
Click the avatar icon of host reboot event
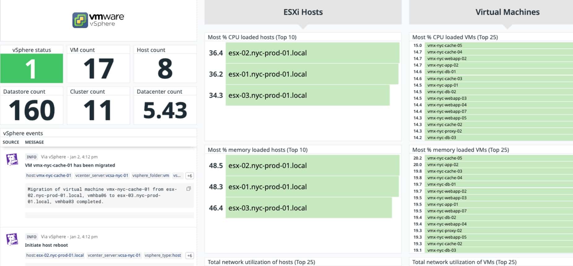12,239
